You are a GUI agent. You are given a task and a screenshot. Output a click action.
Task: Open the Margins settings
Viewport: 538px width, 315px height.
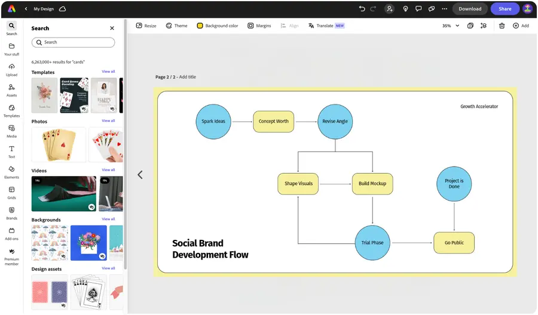[x=259, y=26]
